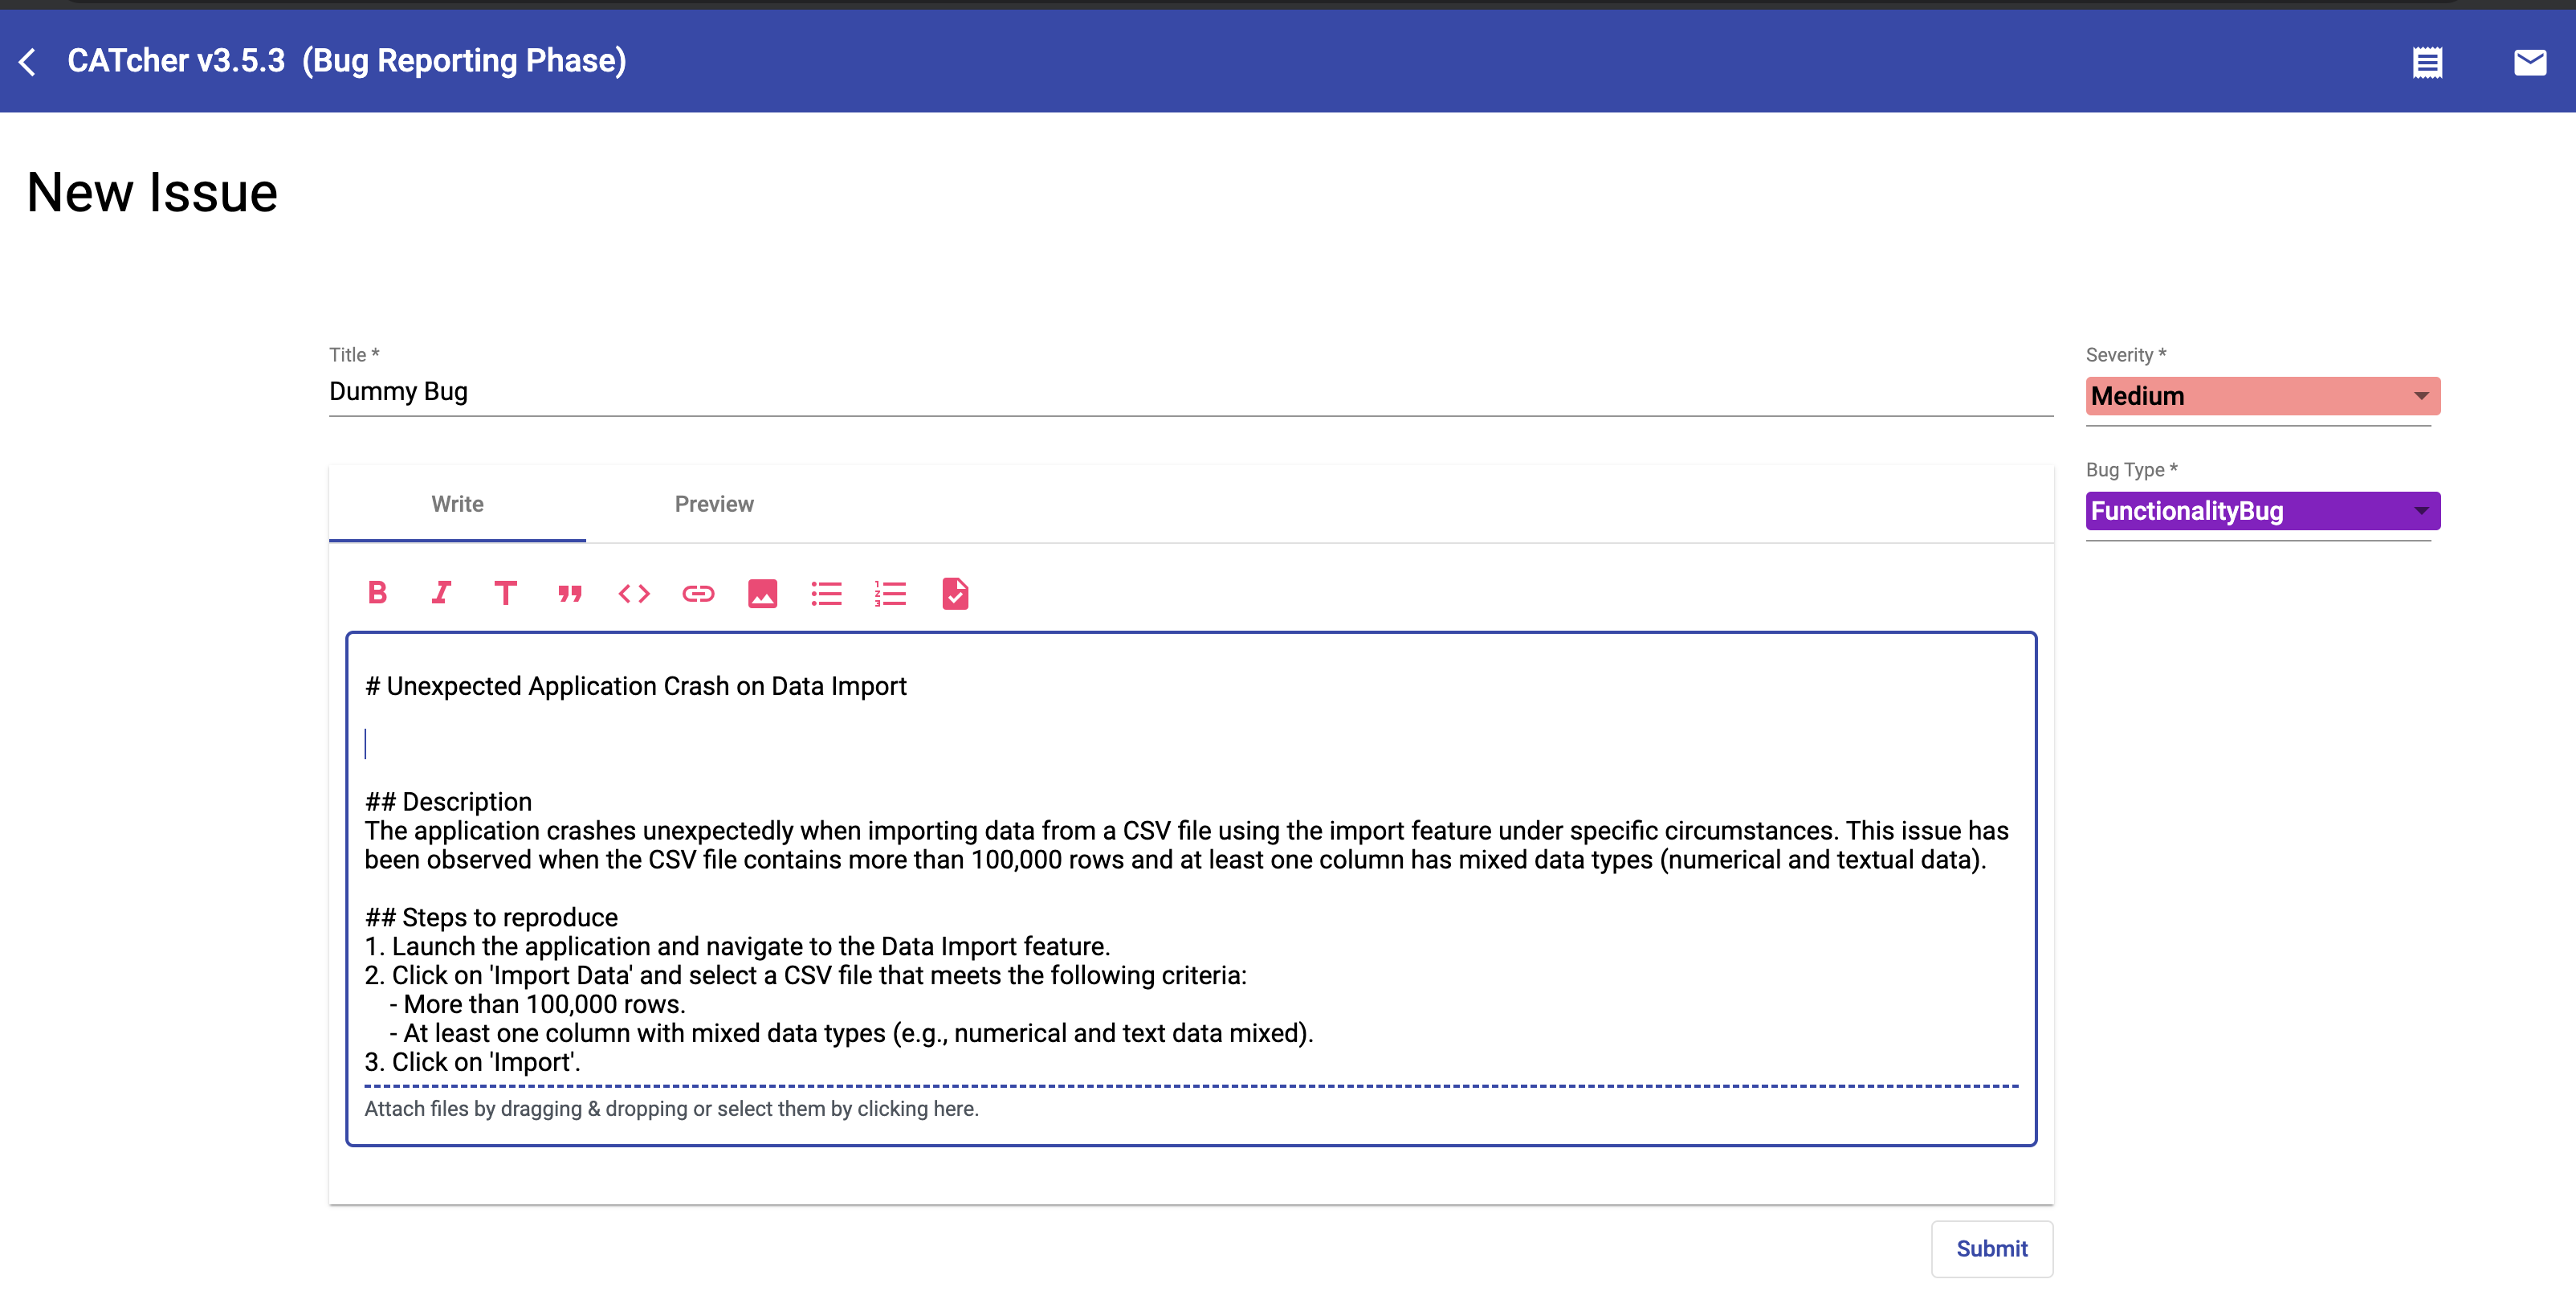
Task: Add a numbered list
Action: pos(890,594)
